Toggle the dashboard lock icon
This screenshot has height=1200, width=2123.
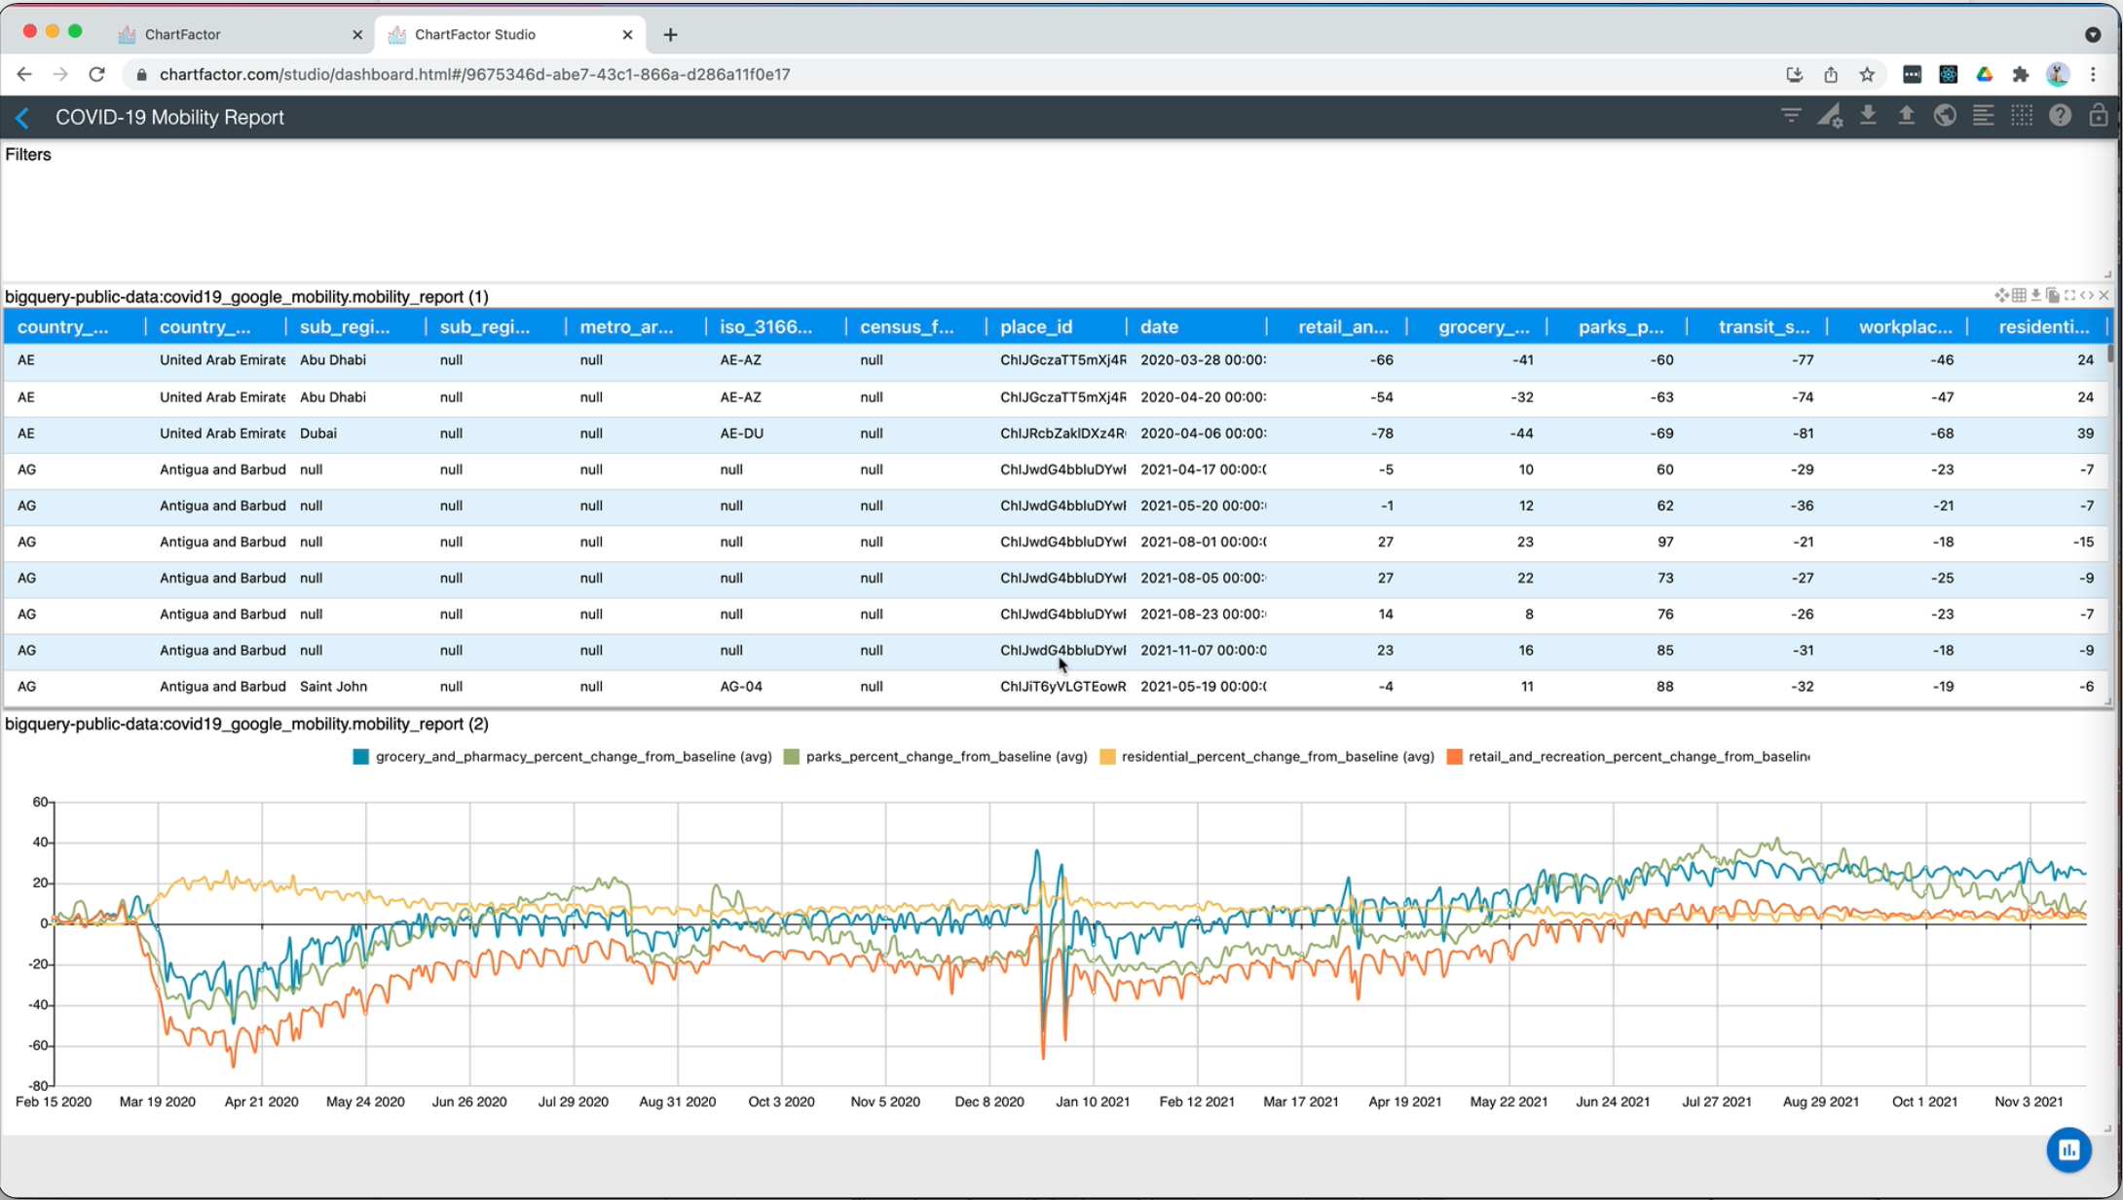pyautogui.click(x=2098, y=116)
